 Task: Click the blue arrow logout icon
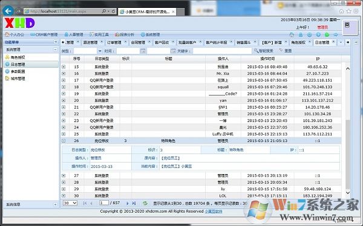click(x=336, y=34)
